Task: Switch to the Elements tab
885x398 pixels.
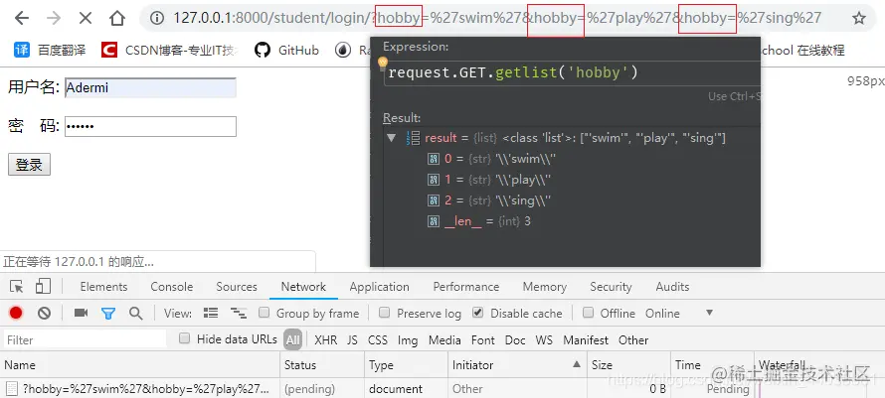Action: (103, 287)
